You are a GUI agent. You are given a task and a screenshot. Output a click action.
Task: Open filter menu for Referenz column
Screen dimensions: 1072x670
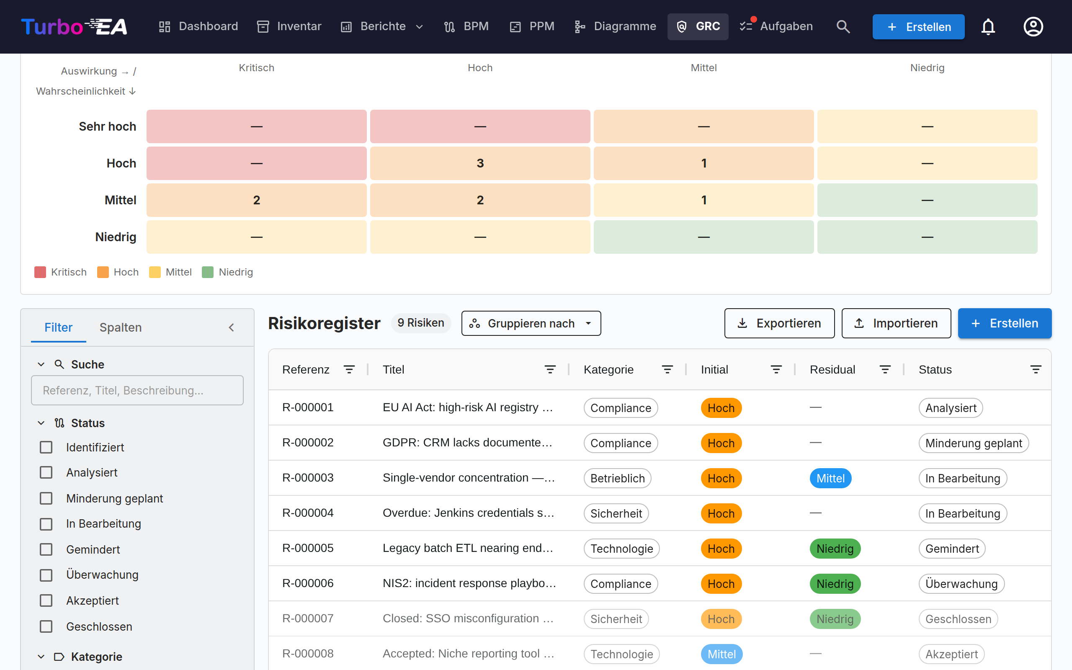click(x=349, y=370)
